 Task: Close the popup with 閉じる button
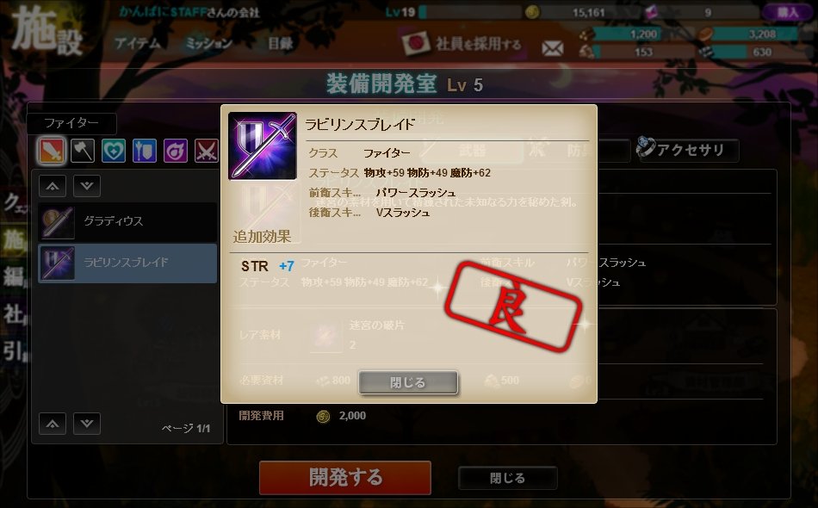(408, 382)
